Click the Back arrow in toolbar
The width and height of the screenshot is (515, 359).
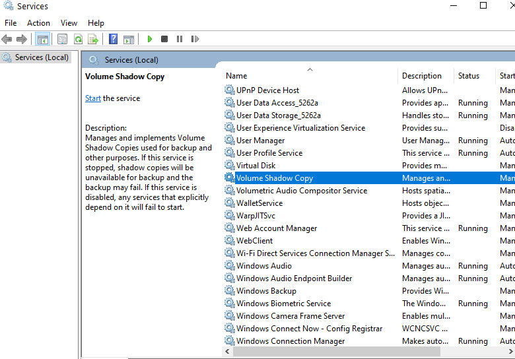[x=7, y=40]
